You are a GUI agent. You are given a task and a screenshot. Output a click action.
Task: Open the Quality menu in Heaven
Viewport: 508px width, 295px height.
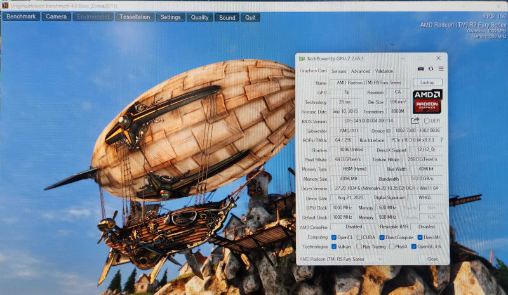199,17
